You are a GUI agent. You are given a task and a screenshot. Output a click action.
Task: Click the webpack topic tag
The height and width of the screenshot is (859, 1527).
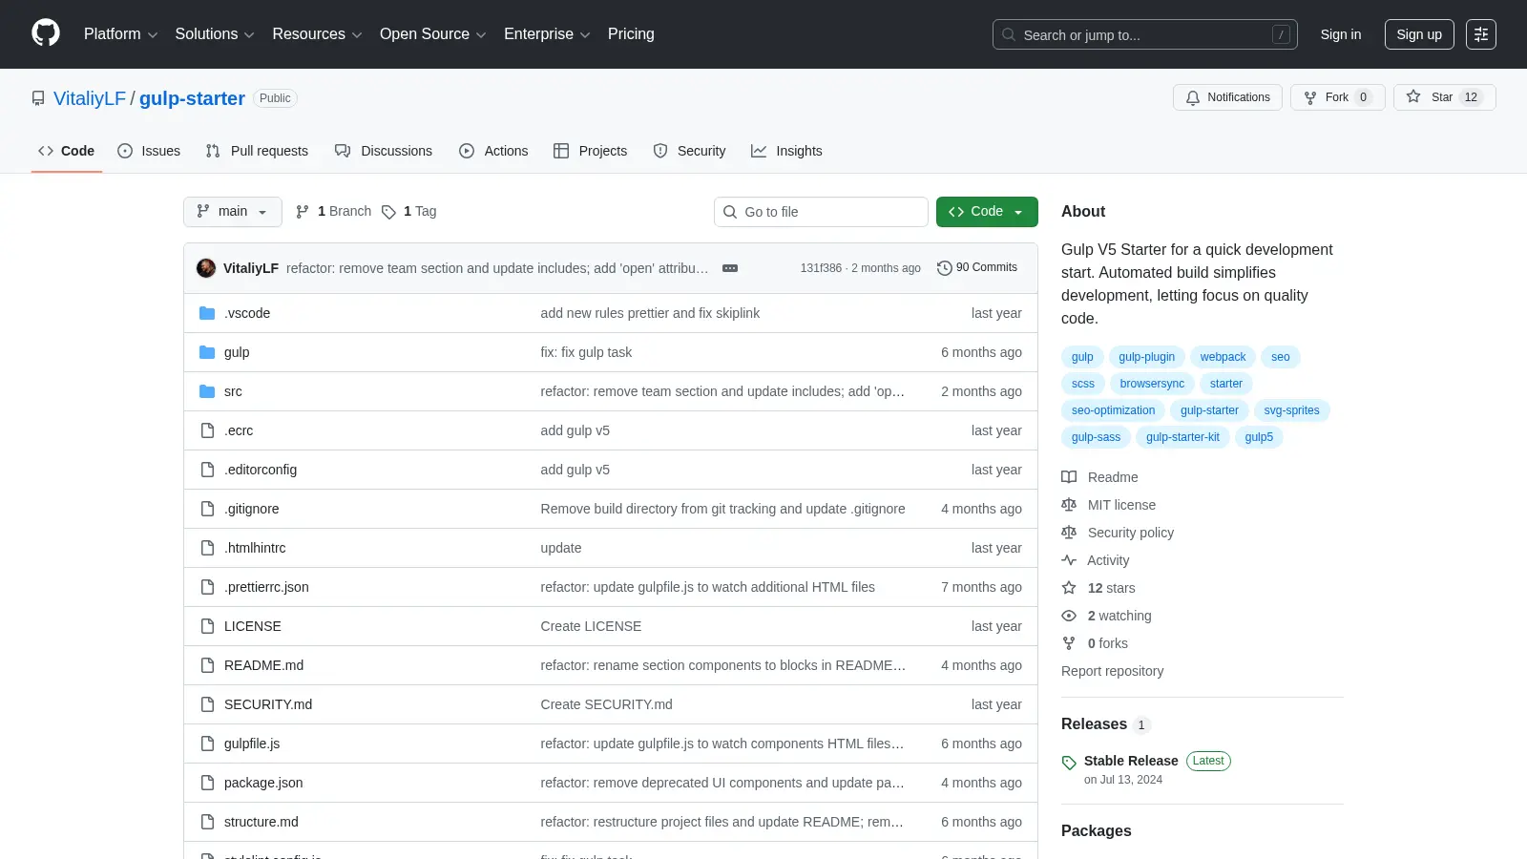[1223, 357]
